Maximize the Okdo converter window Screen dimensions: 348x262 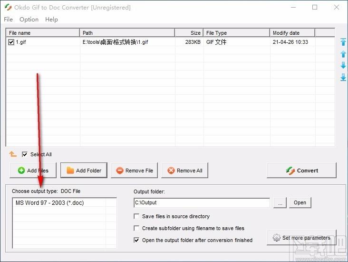point(315,7)
